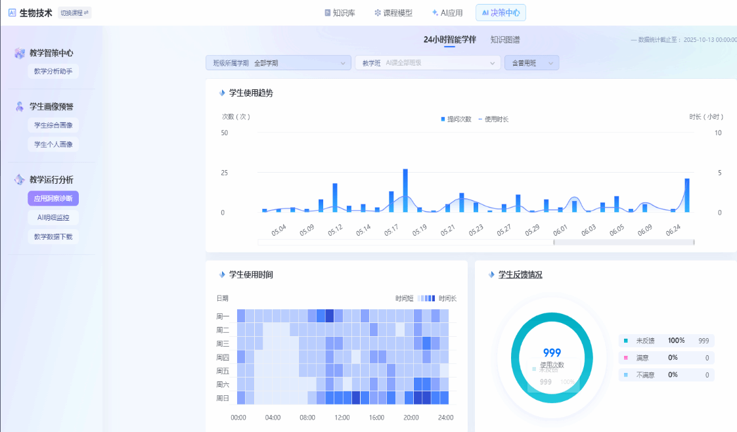The height and width of the screenshot is (432, 737).
Task: Click the AI应用 sparkle icon
Action: tap(435, 12)
